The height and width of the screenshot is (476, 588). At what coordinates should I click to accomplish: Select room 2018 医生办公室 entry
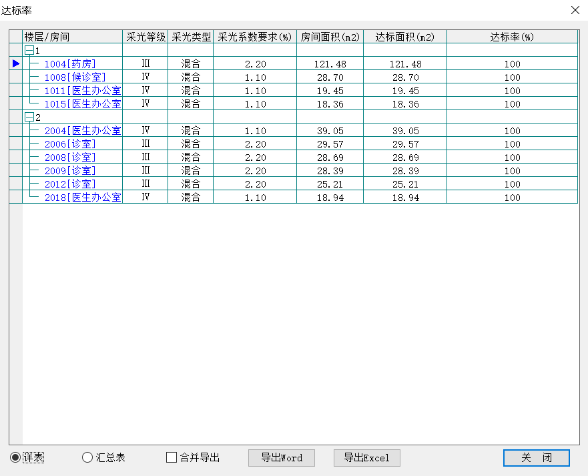pyautogui.click(x=82, y=198)
